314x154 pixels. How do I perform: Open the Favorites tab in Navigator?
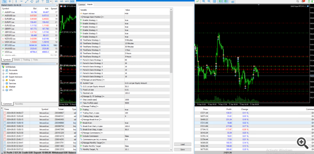click(19, 104)
